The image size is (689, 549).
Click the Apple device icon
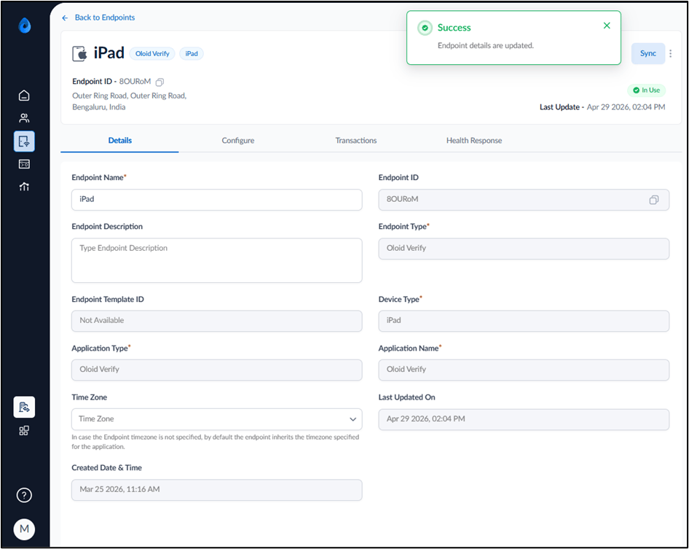click(x=79, y=54)
